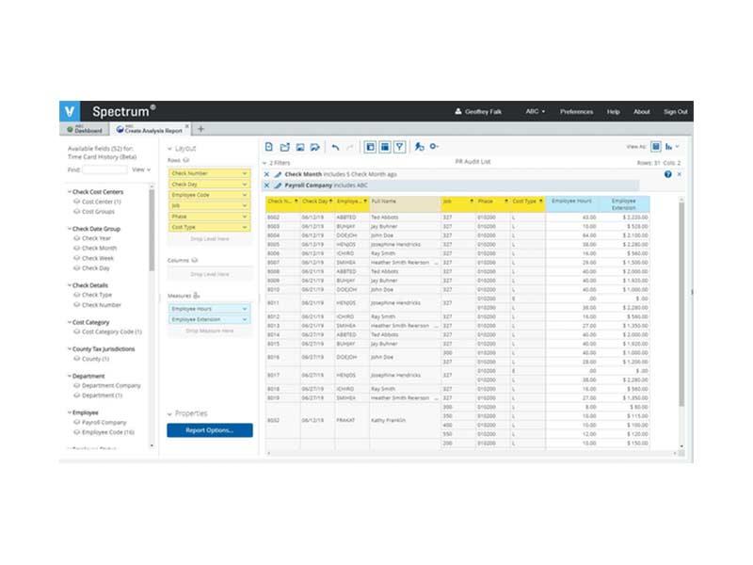The image size is (753, 565).
Task: Collapse the Check Date Group
Action: (70, 229)
